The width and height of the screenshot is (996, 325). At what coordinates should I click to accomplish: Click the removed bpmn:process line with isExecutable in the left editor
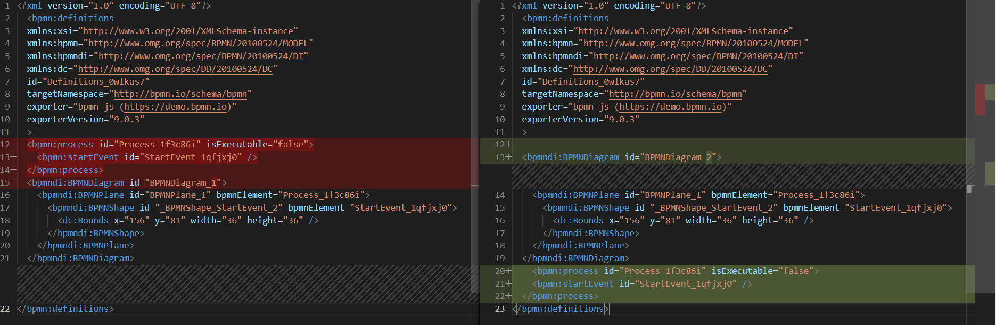coord(170,144)
